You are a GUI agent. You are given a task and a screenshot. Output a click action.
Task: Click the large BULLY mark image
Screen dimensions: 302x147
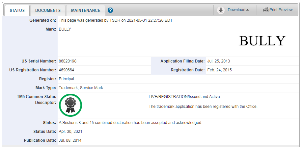pos(262,41)
